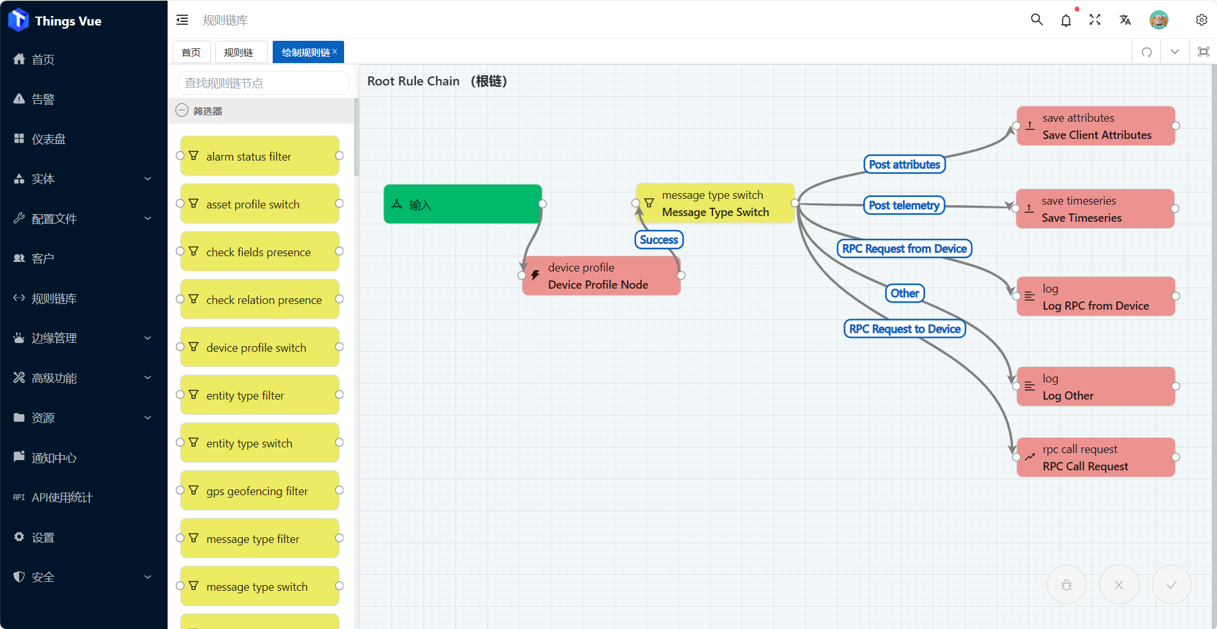Click the output dot of Message Type Switch node
Viewport: 1217px width, 629px height.
pos(794,203)
